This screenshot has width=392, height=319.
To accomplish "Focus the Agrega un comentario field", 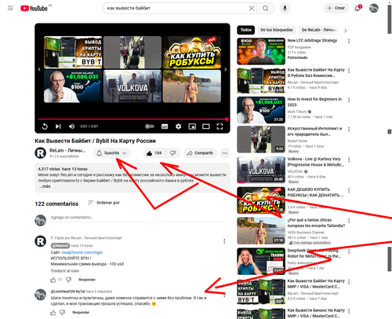I will [138, 218].
